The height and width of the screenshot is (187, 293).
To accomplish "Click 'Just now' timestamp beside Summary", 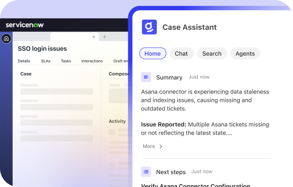I will [x=199, y=77].
